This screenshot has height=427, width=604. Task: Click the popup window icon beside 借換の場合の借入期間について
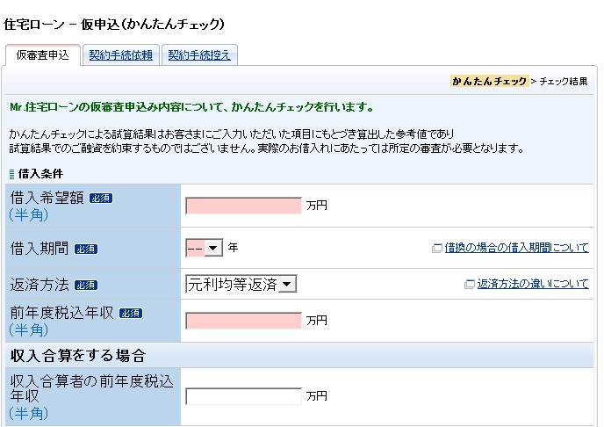click(x=436, y=249)
